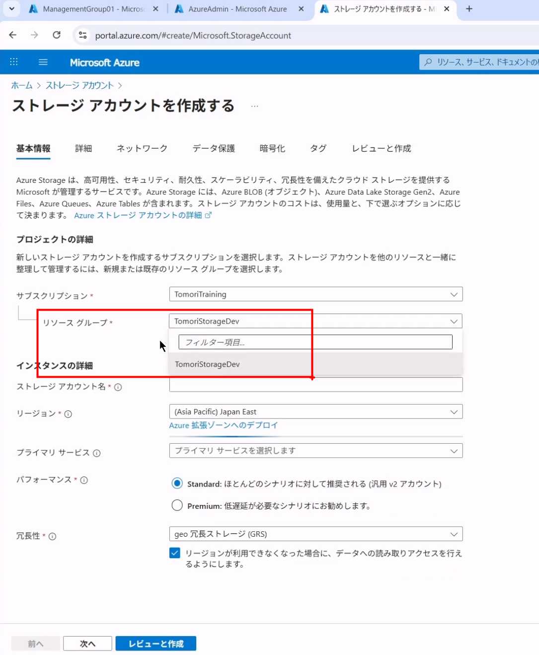Expand the サブスクリプション dropdown
The height and width of the screenshot is (655, 539).
tap(315, 294)
